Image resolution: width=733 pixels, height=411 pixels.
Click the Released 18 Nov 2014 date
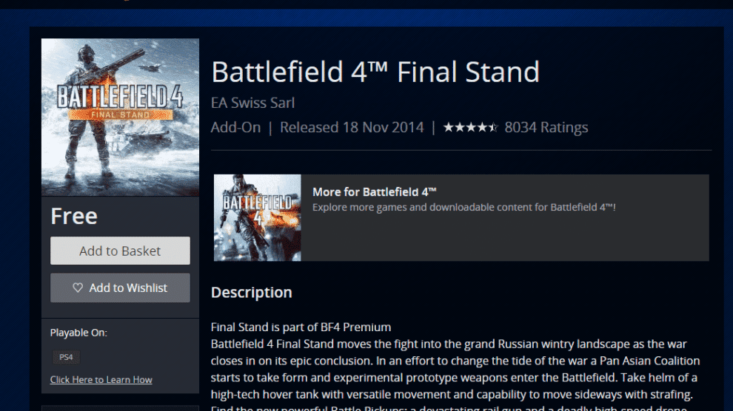[x=352, y=128]
